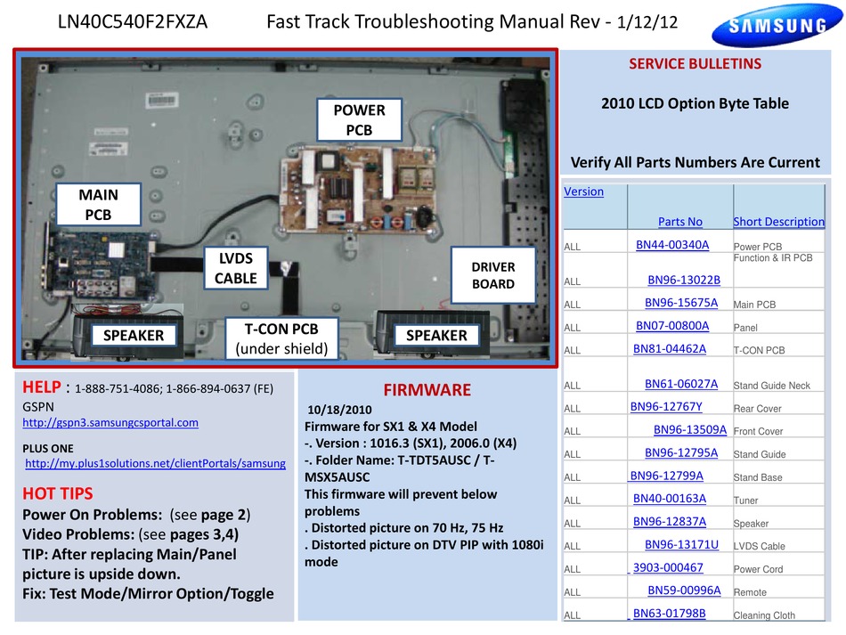Open part BN59-00996A Remote link

coord(684,590)
